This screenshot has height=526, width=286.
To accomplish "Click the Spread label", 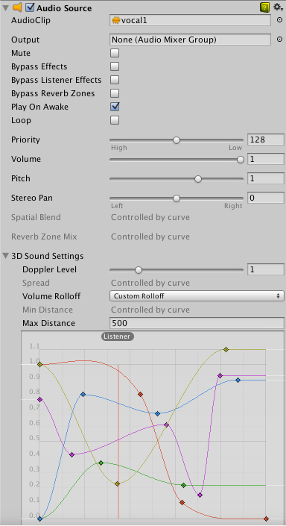I will [36, 283].
